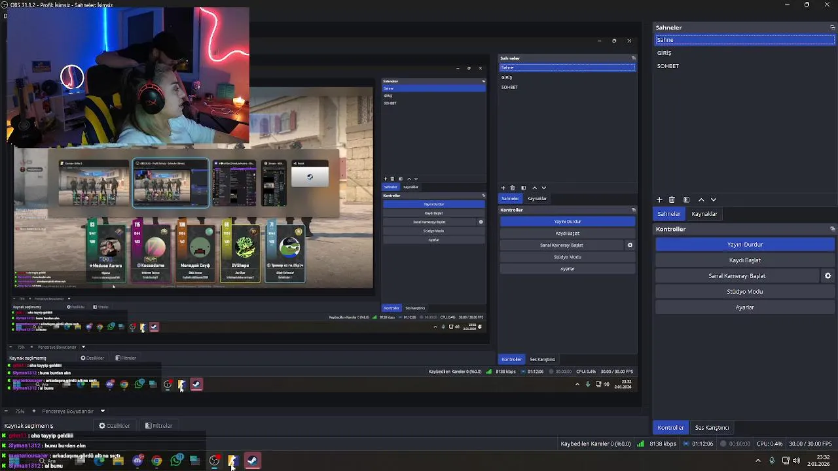The width and height of the screenshot is (838, 471).
Task: Click the recording status icon beside 00:00:00
Action: (x=723, y=444)
